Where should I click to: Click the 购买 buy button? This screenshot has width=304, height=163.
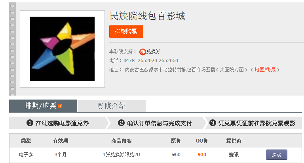tap(276, 155)
